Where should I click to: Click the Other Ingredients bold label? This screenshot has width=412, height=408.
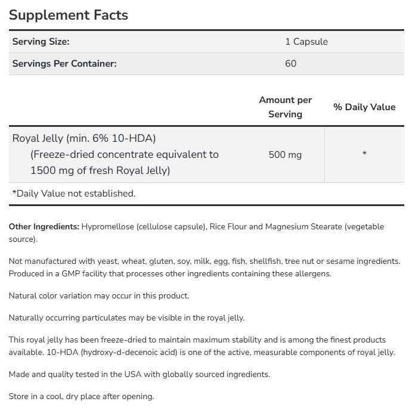(x=44, y=226)
